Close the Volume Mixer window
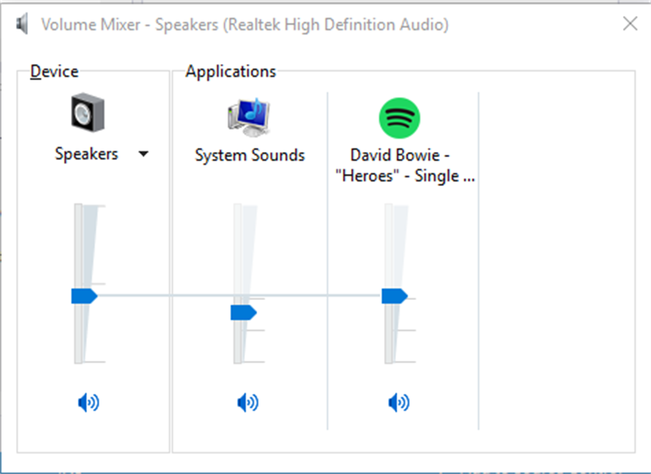This screenshot has width=651, height=474. pyautogui.click(x=630, y=24)
